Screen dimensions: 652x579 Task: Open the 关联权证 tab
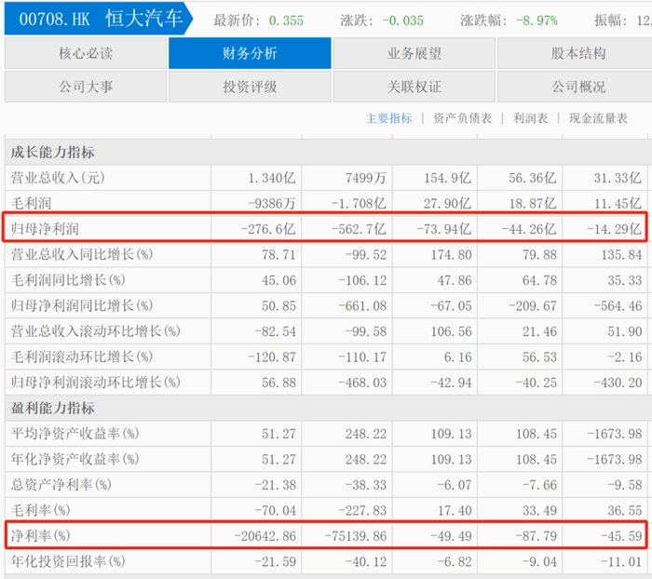coord(414,87)
